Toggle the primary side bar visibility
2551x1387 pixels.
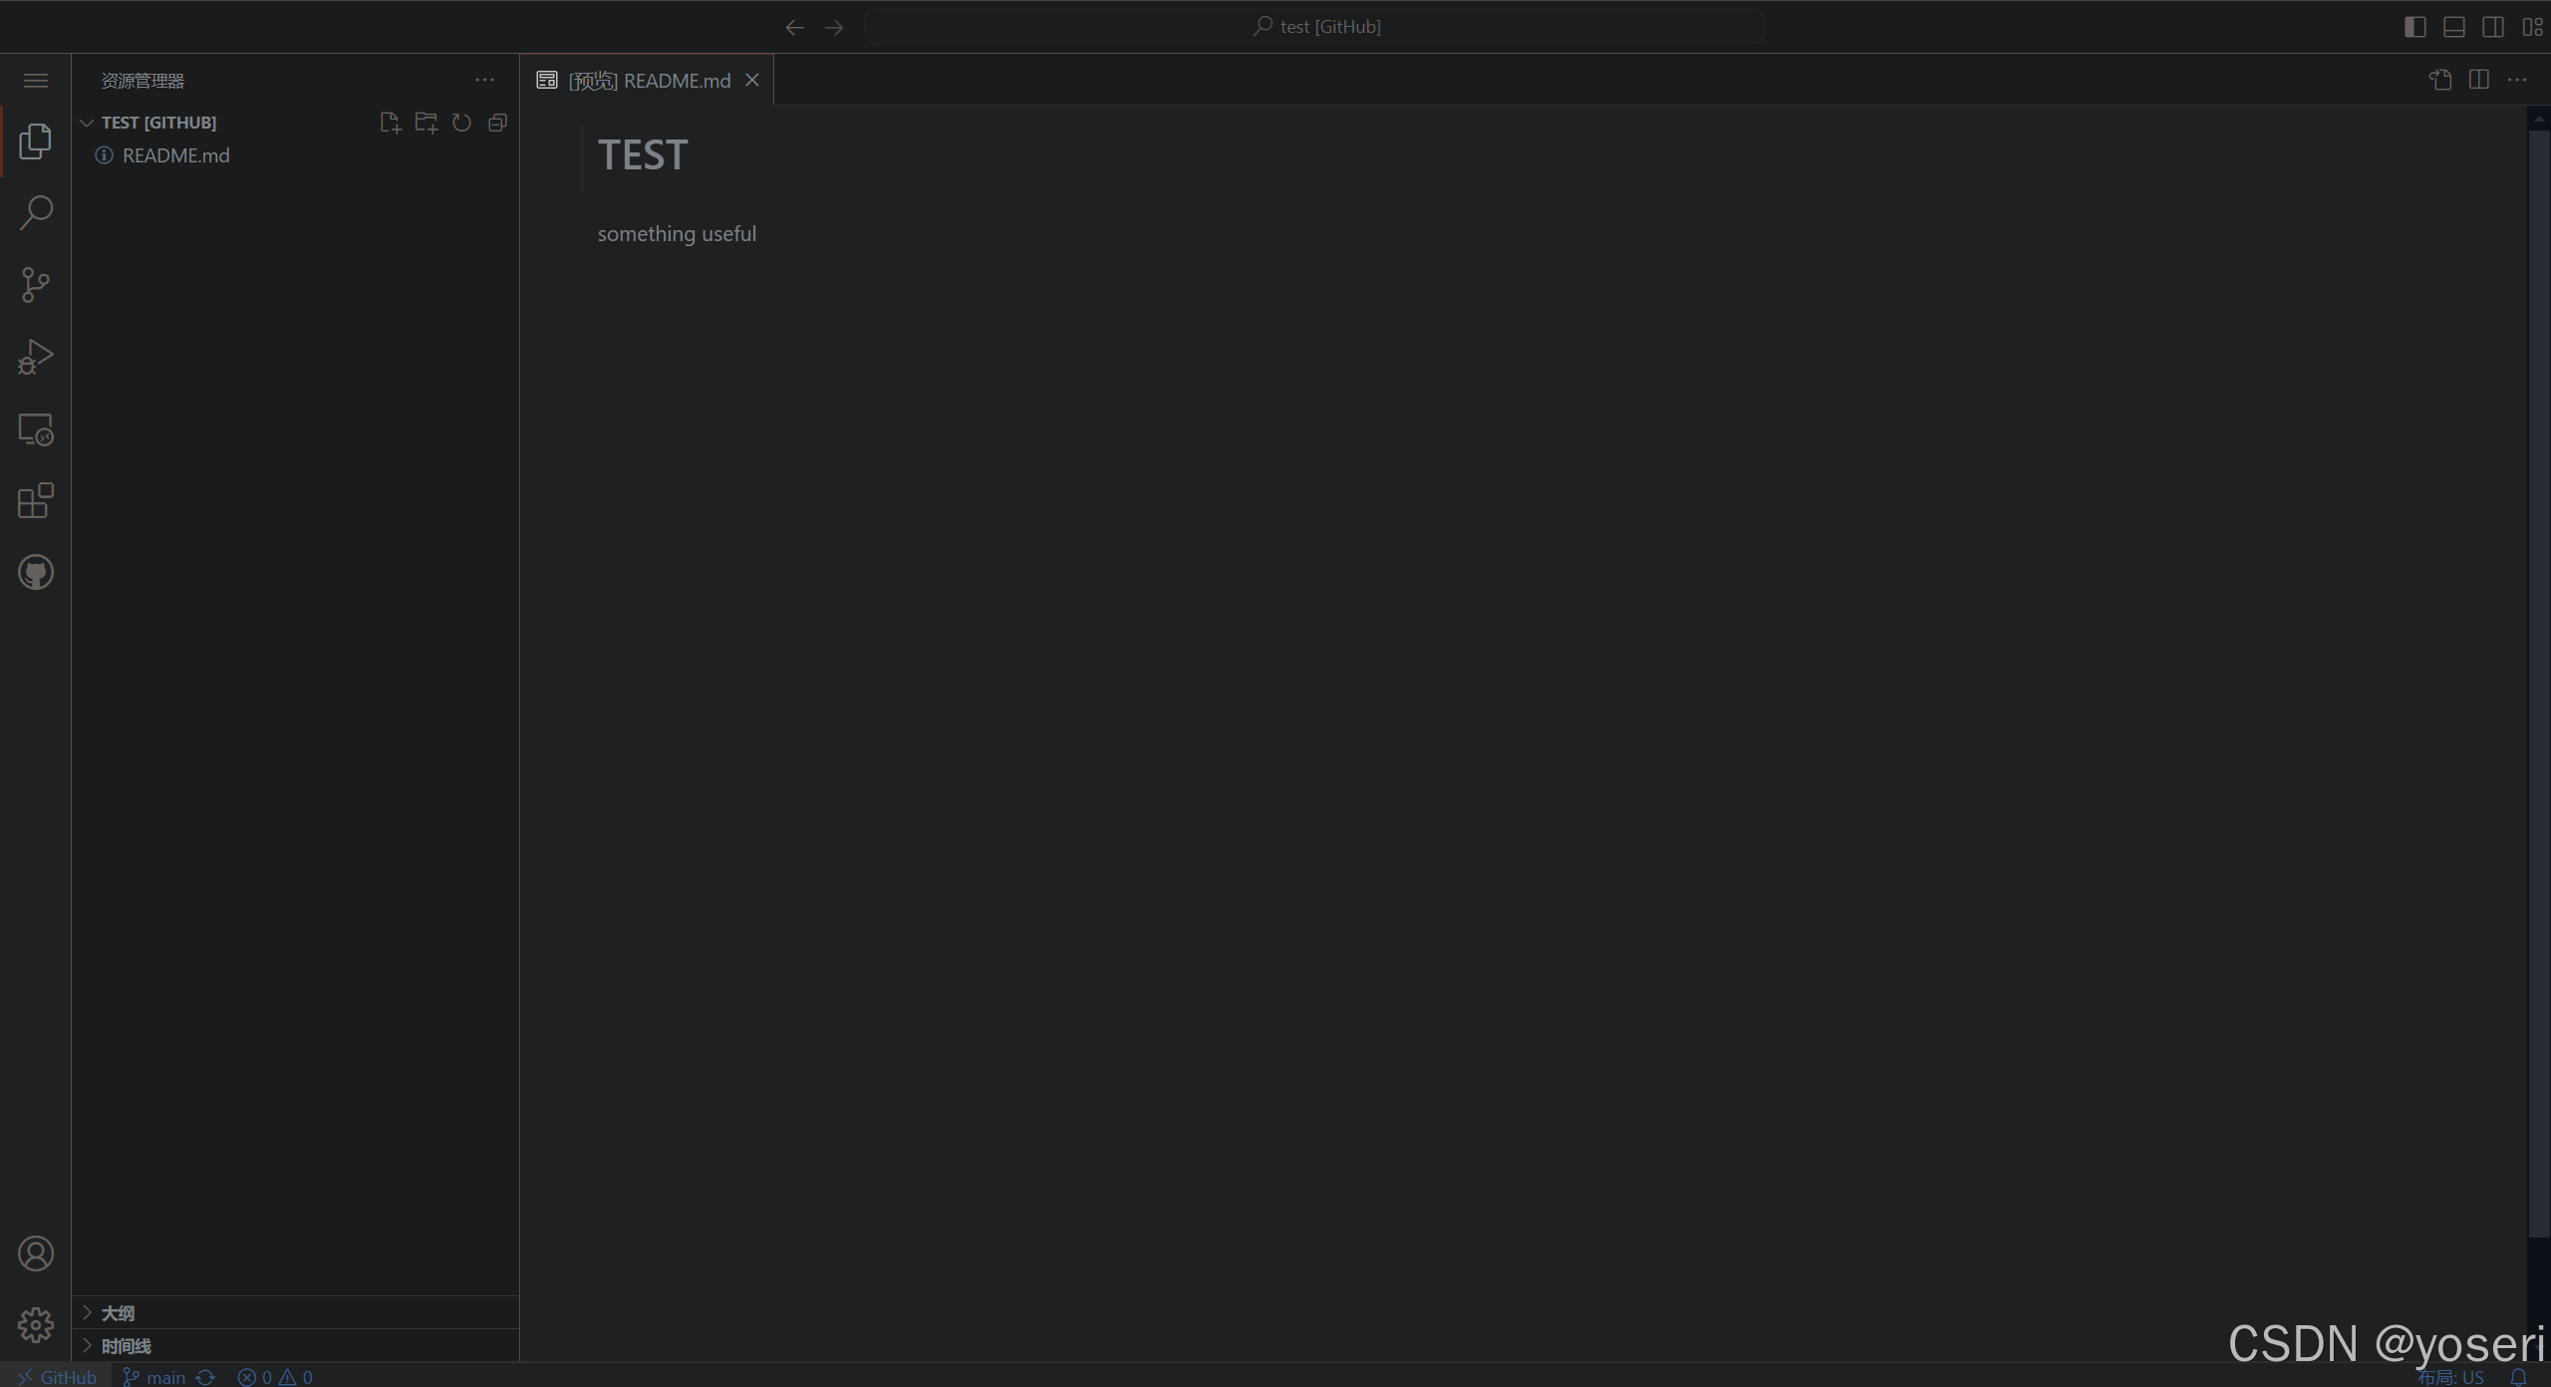2414,27
